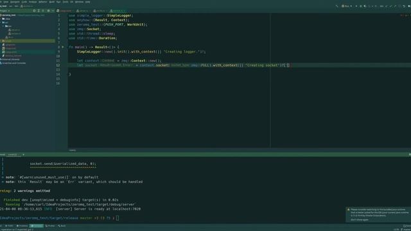Open the run configuration dropdown
Viewport: 411px width, 231px height.
coord(347,6)
